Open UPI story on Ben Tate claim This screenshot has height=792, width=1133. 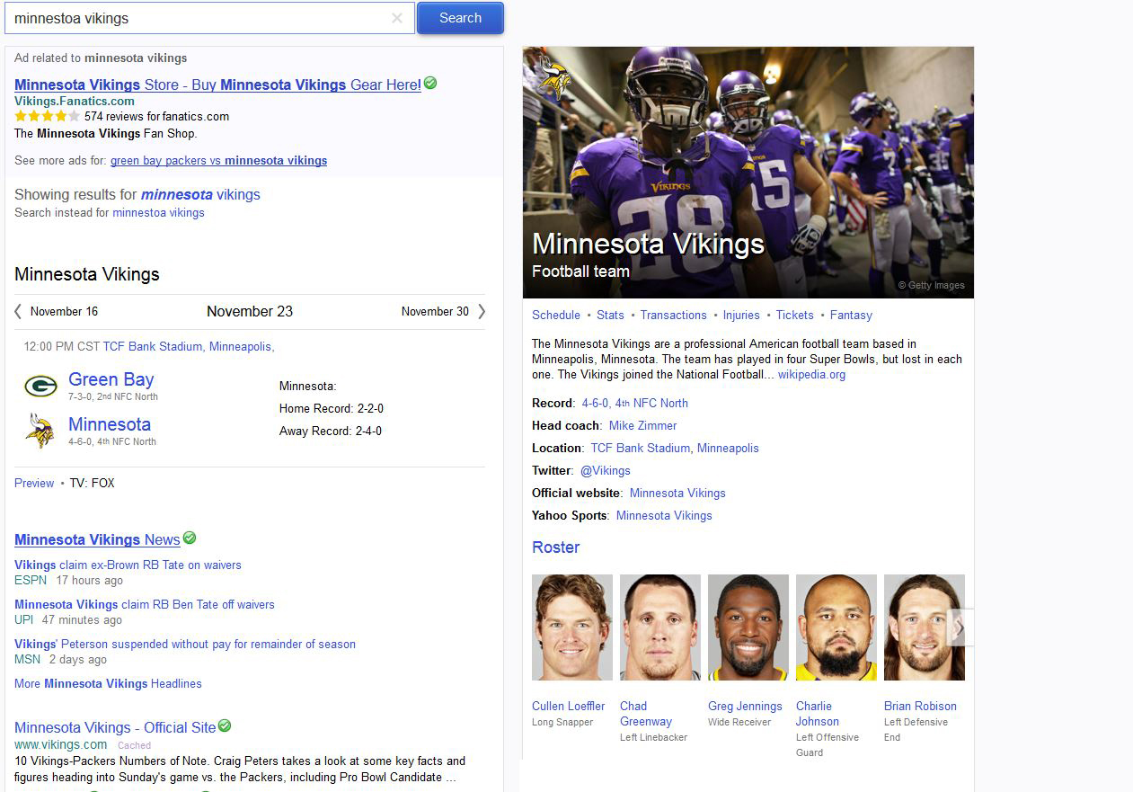tap(145, 605)
